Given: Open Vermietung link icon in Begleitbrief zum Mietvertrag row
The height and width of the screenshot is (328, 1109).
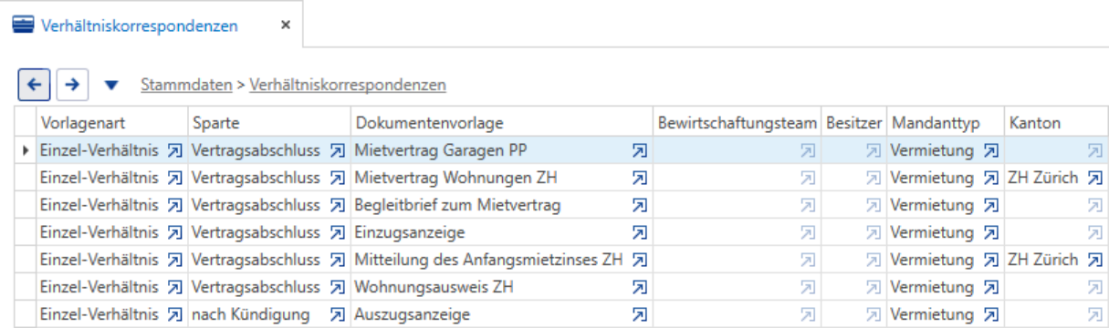Looking at the screenshot, I should pyautogui.click(x=991, y=205).
